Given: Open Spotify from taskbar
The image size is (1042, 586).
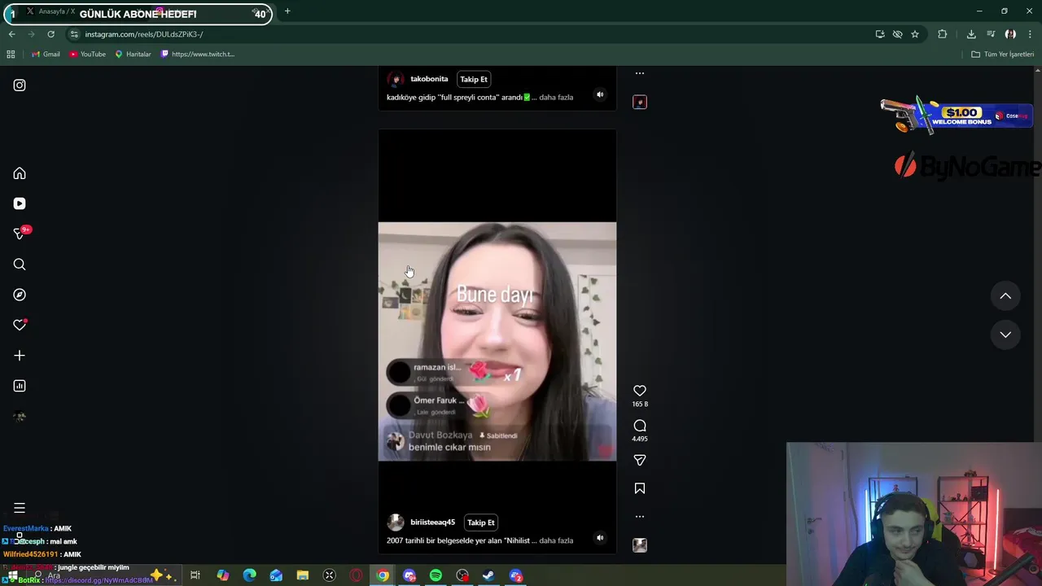Looking at the screenshot, I should coord(436,575).
